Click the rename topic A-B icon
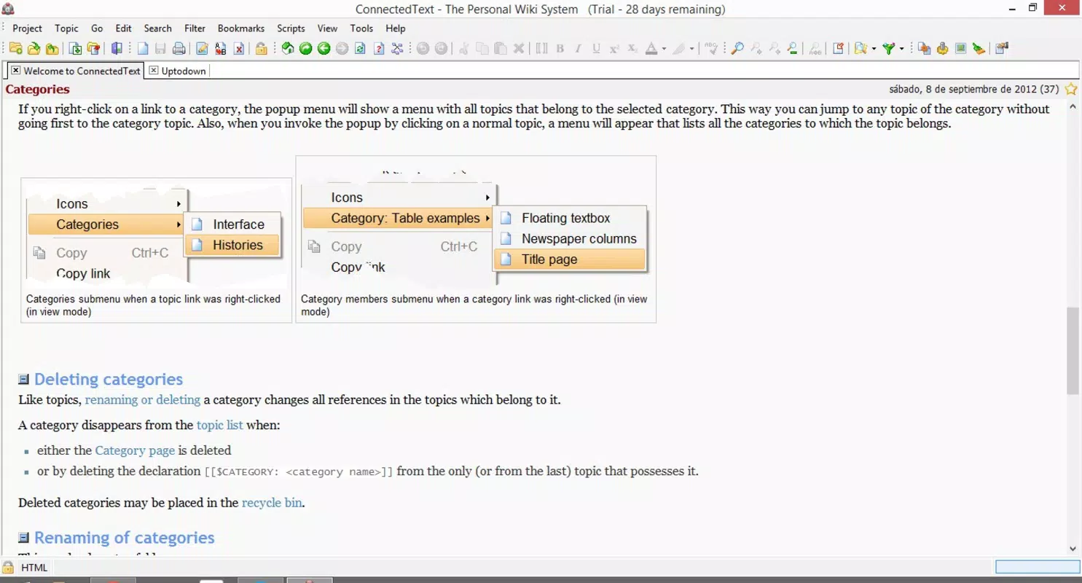This screenshot has height=583, width=1082. click(220, 49)
